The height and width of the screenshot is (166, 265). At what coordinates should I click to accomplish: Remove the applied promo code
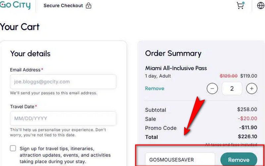(x=238, y=160)
